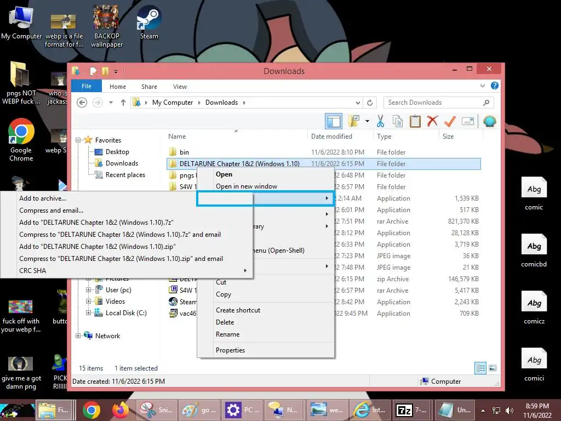
Task: Click the Back navigation arrow
Action: (x=82, y=103)
